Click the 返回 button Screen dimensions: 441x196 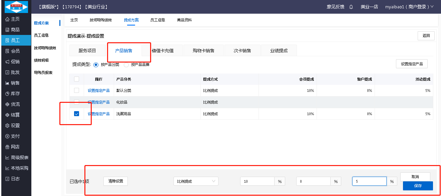point(426,36)
